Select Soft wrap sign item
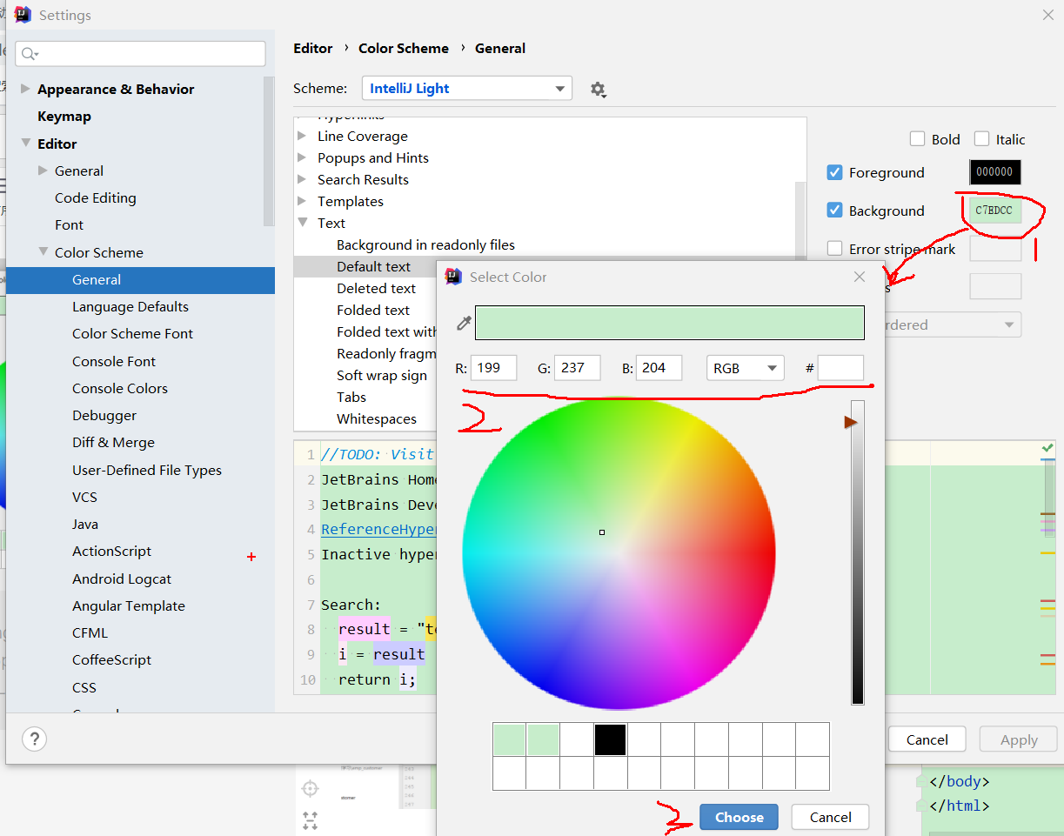 click(382, 375)
